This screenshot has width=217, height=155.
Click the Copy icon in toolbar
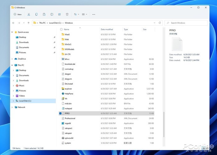(36, 14)
